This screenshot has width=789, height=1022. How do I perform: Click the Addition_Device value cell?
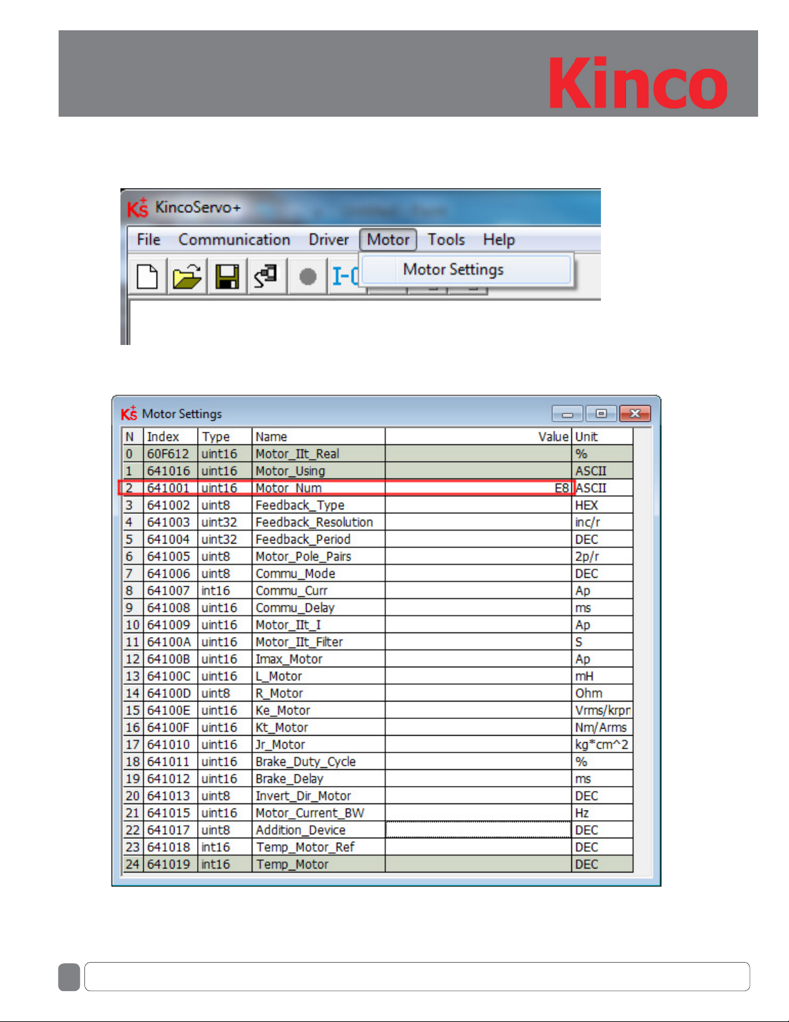(x=478, y=830)
